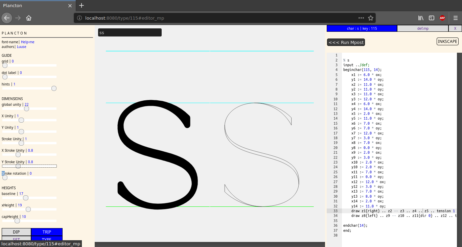462x247 pixels.
Task: Open the Adblock Plus extension icon
Action: tap(442, 18)
